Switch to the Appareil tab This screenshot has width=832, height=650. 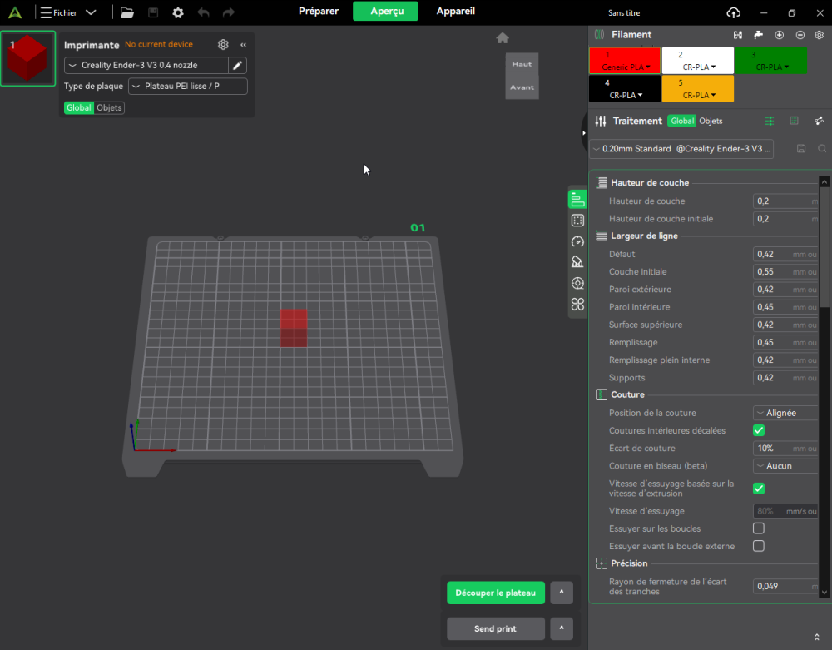(x=455, y=11)
